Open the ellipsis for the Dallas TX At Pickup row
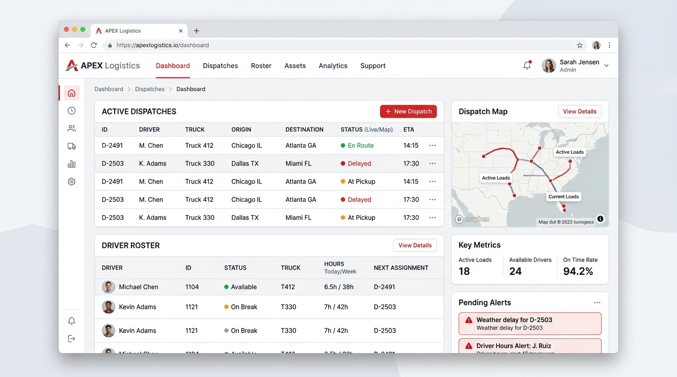Image resolution: width=677 pixels, height=377 pixels. tap(432, 217)
